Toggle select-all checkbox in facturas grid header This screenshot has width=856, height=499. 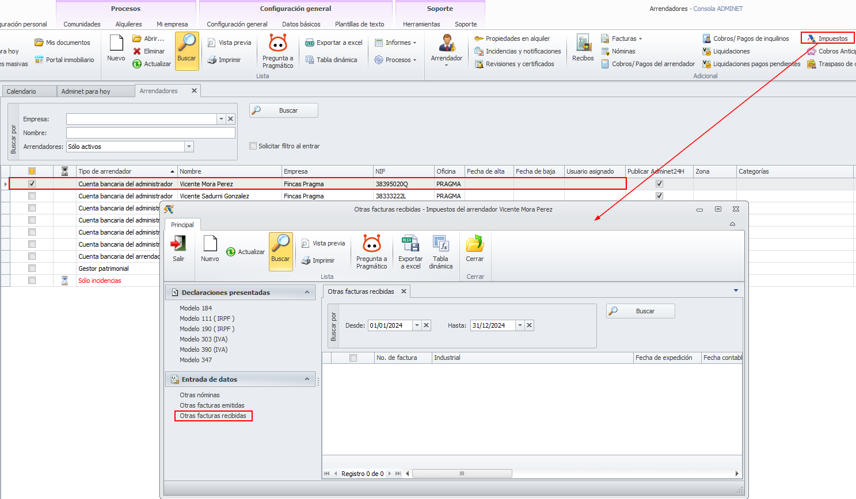coord(353,358)
